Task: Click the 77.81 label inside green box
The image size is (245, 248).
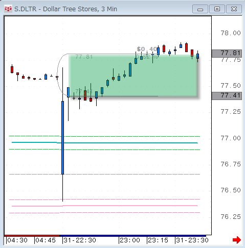Action: (84, 57)
